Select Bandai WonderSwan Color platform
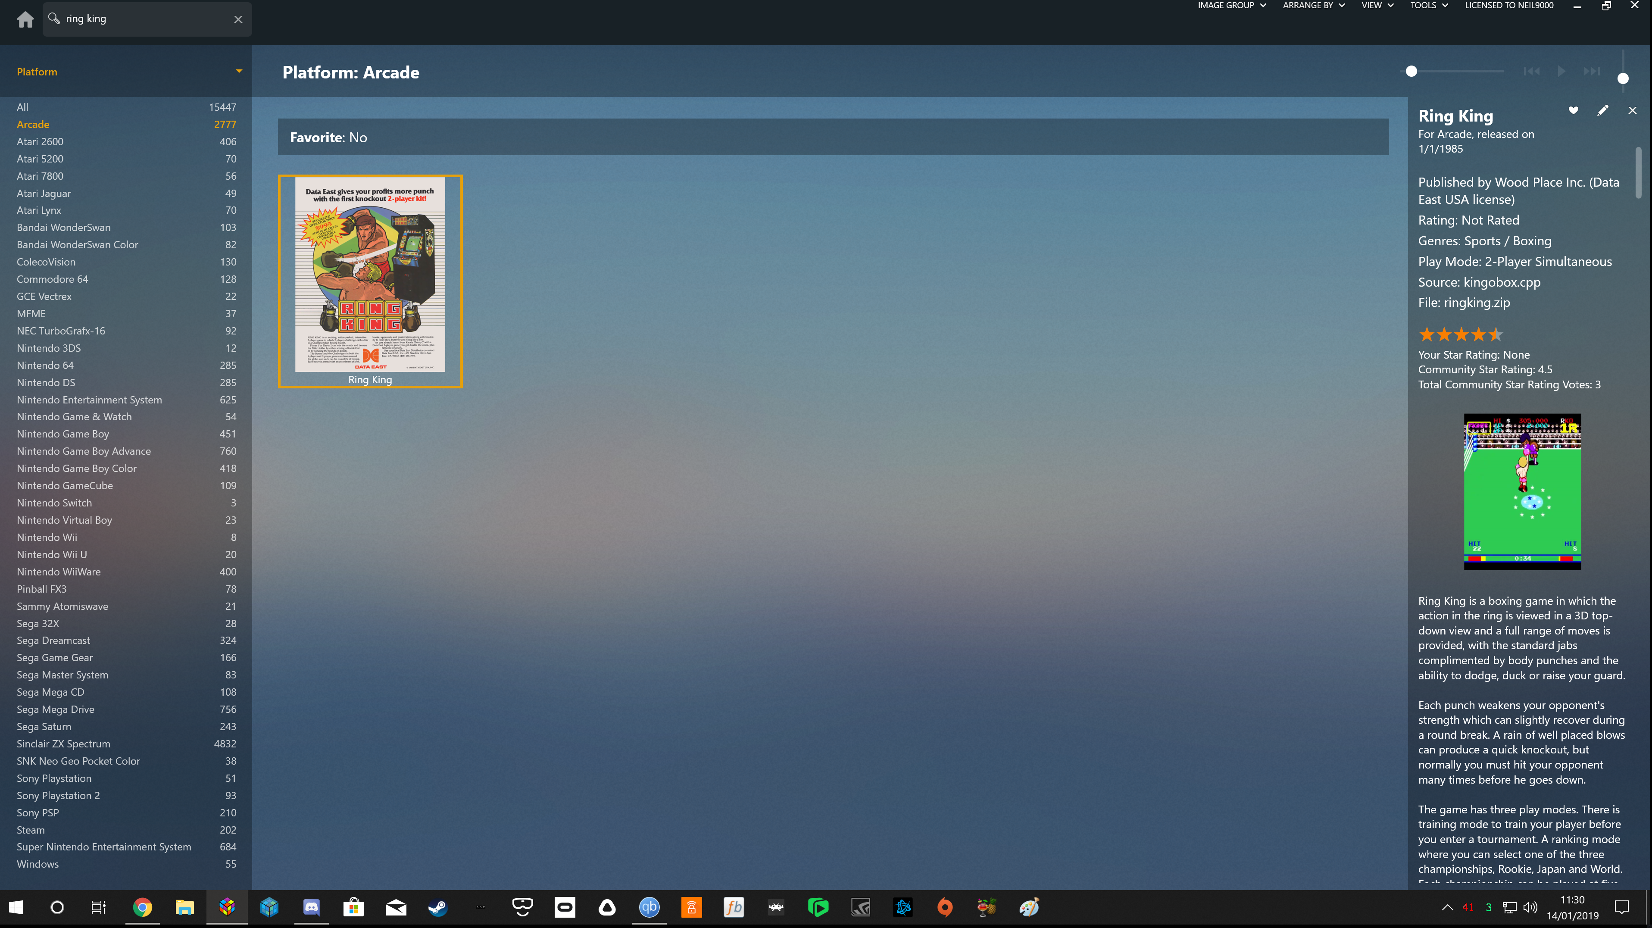Viewport: 1652px width, 928px height. pyautogui.click(x=126, y=245)
